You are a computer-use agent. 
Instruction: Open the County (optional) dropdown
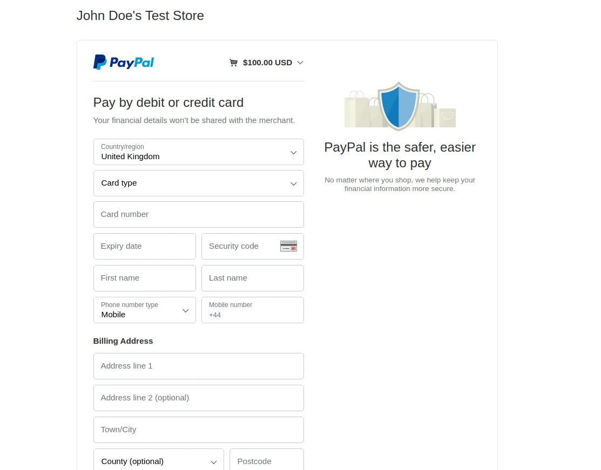pos(158,461)
